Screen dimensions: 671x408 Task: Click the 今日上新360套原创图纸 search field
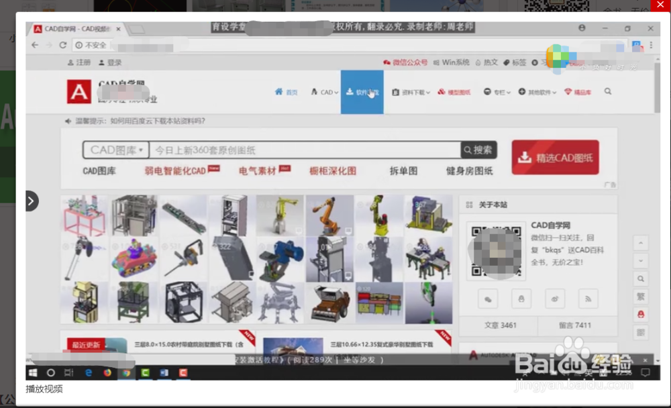(305, 150)
